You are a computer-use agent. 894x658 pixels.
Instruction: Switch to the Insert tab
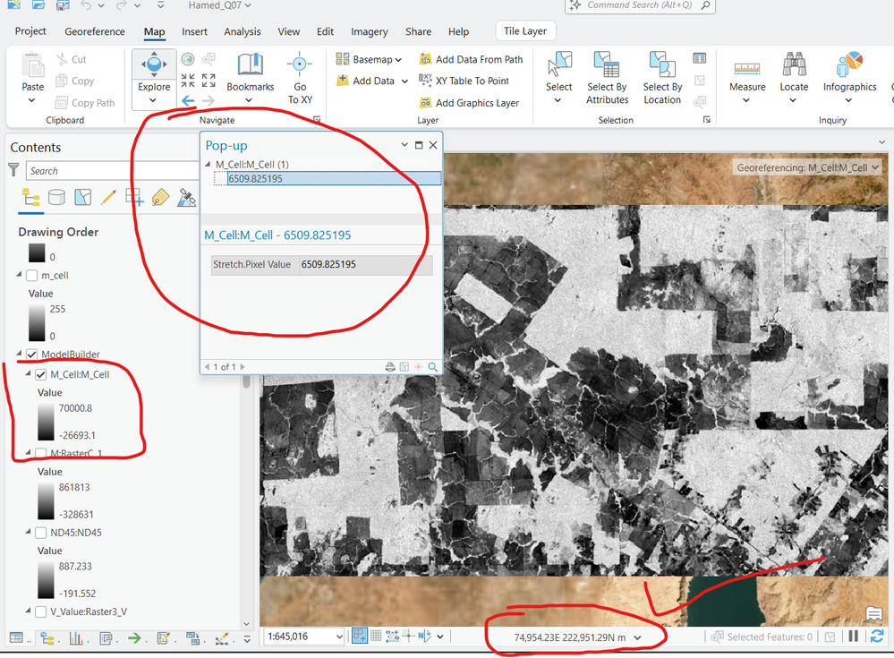point(194,31)
